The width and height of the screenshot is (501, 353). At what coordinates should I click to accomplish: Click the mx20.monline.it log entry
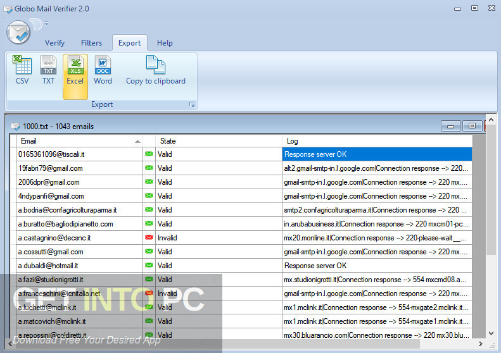coord(377,238)
